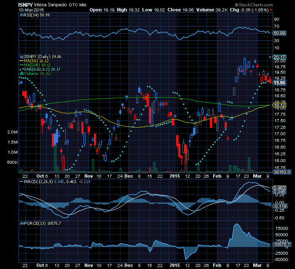Click the 20.00 price scale label
This screenshot has height=269, width=295.
[280, 61]
